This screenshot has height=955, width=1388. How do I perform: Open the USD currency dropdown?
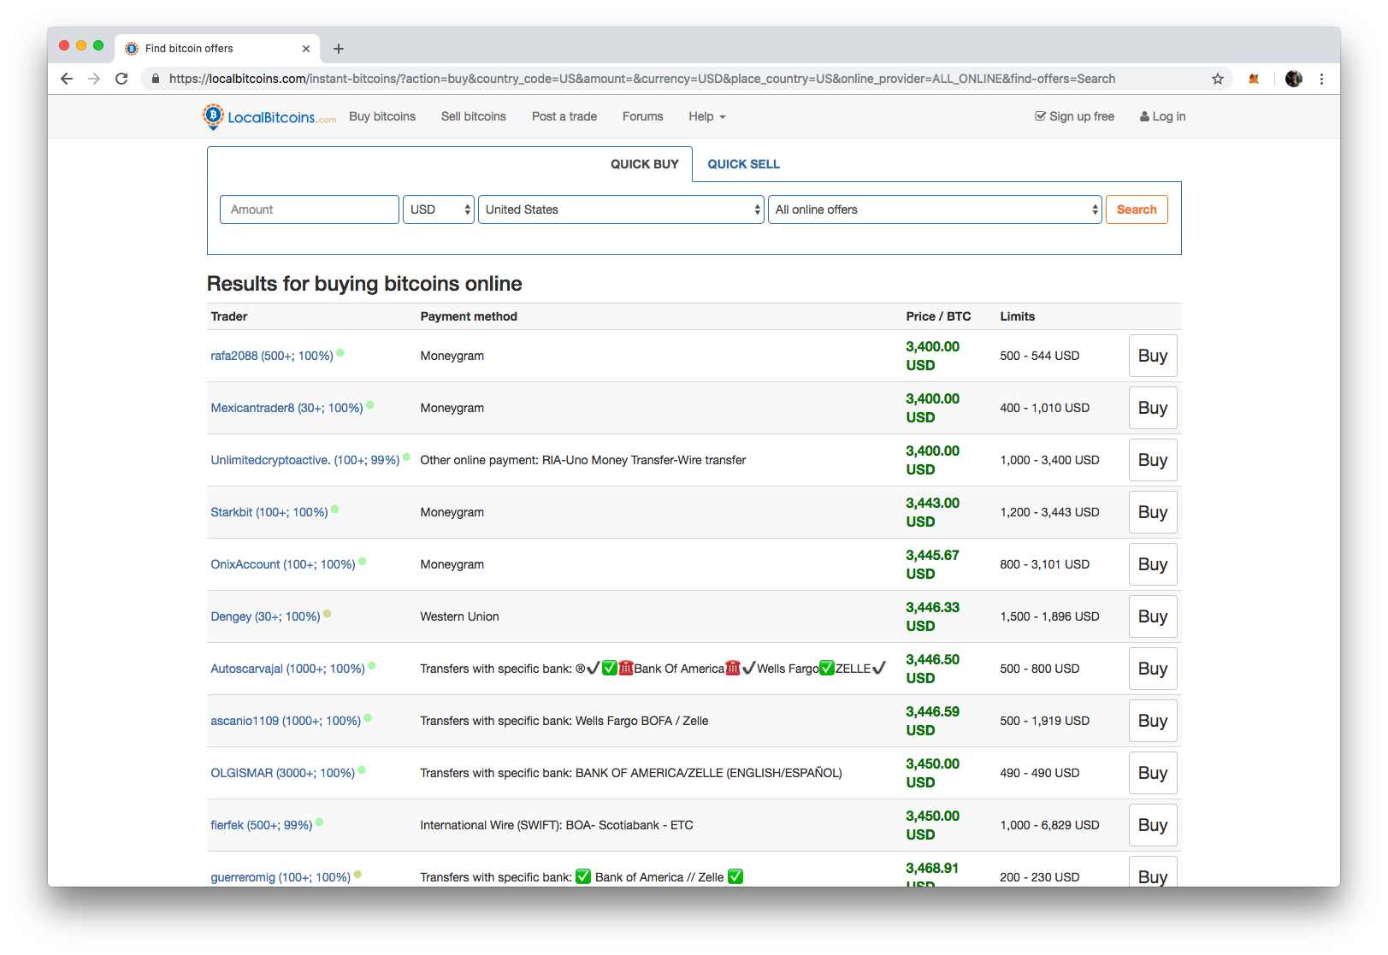[439, 209]
